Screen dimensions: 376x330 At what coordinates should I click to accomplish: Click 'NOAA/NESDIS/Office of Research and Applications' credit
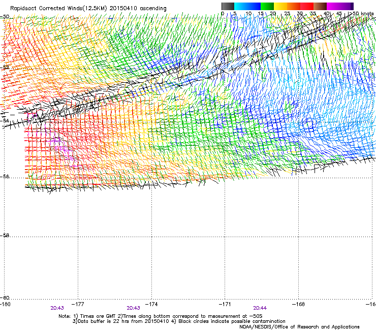point(299,327)
